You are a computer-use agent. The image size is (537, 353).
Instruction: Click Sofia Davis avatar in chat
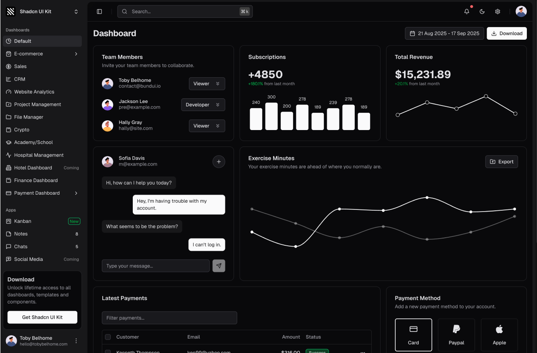click(107, 161)
